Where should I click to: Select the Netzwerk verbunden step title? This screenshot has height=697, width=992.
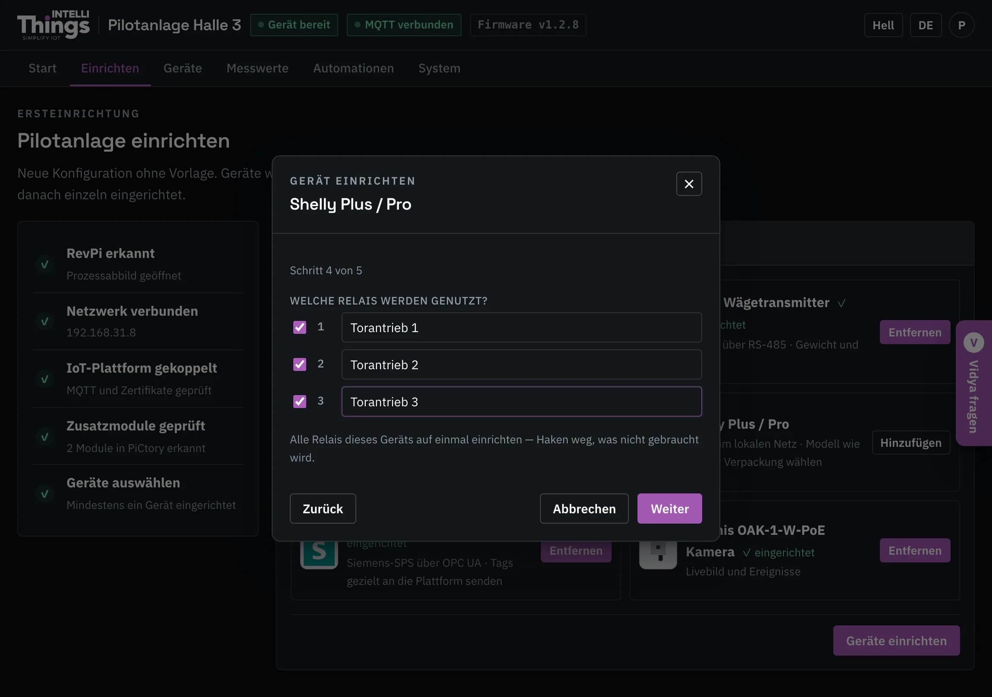click(x=132, y=311)
